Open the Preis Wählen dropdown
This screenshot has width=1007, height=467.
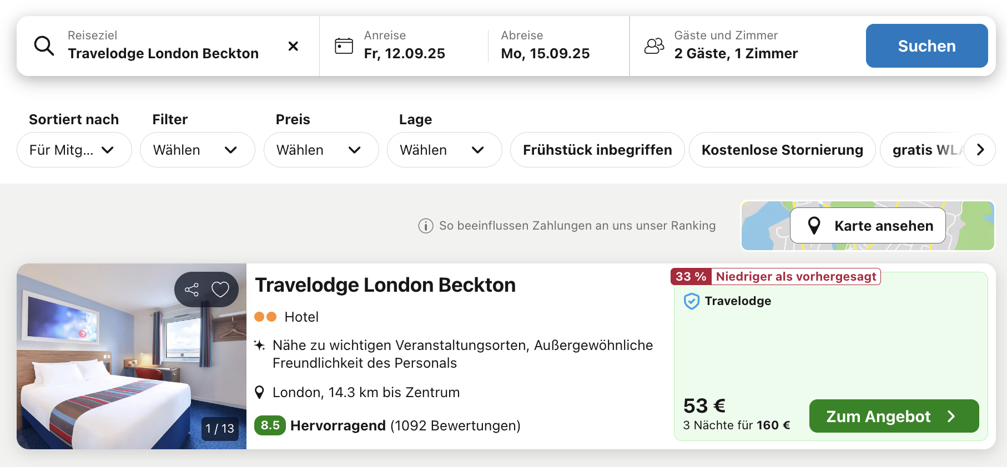pos(321,150)
